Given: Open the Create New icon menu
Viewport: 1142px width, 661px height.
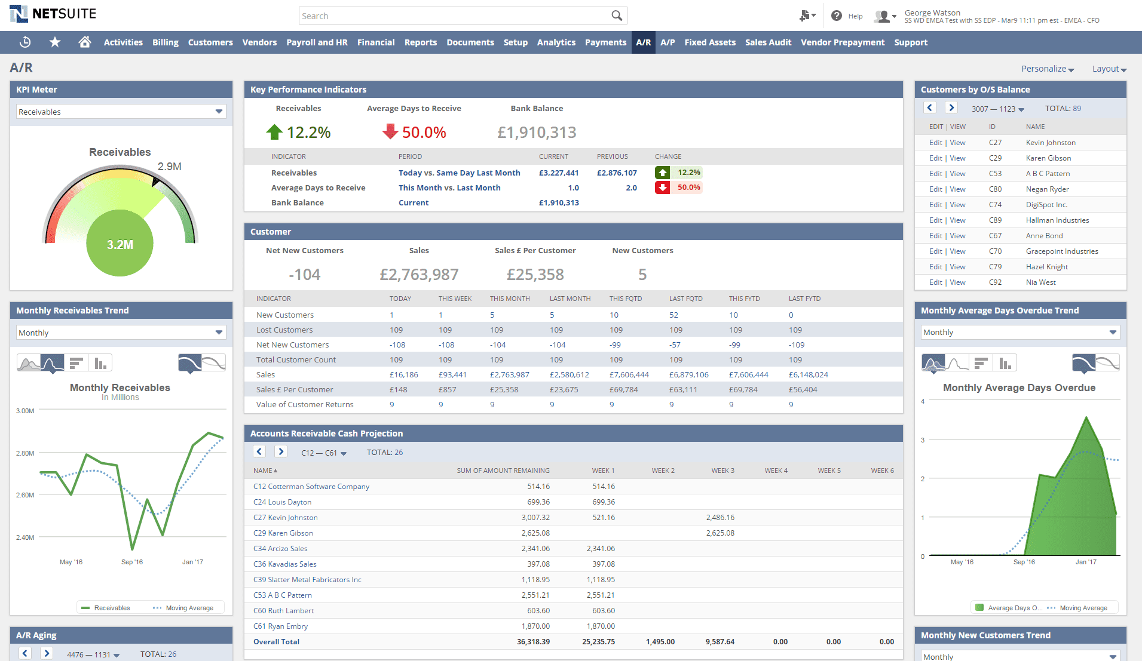Looking at the screenshot, I should point(808,16).
